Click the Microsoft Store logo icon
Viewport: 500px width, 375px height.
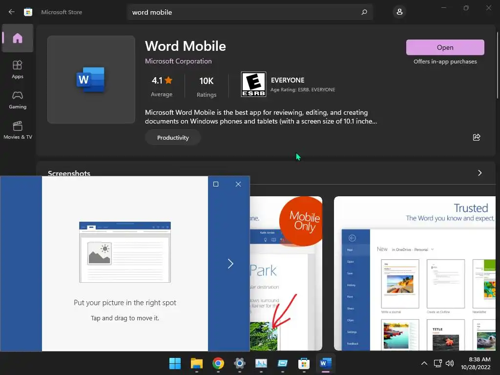point(28,12)
